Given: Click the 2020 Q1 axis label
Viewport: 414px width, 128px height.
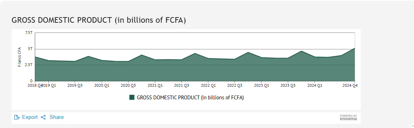Looking at the screenshot, I should pyautogui.click(x=102, y=85).
